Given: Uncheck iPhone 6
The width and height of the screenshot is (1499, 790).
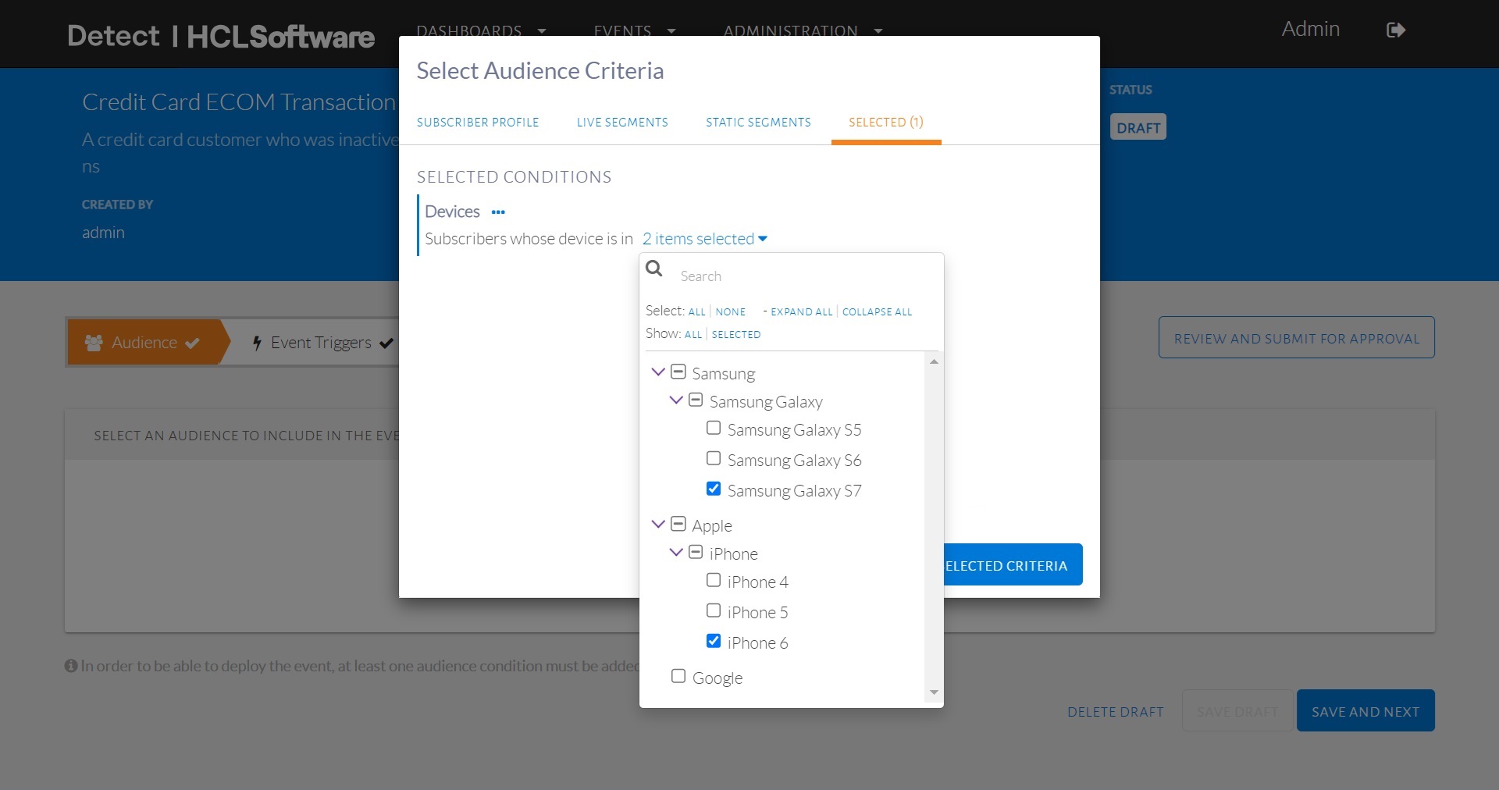Looking at the screenshot, I should click(714, 641).
